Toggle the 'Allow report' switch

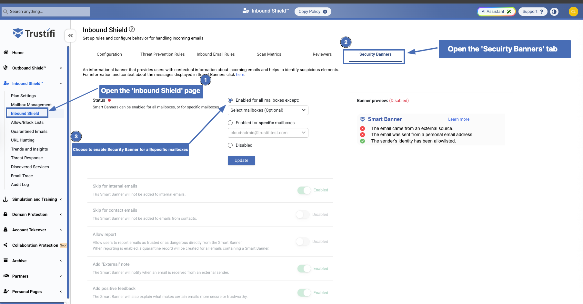303,242
